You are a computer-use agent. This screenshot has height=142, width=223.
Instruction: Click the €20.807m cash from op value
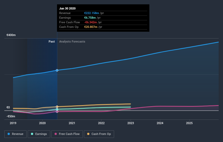[91, 27]
